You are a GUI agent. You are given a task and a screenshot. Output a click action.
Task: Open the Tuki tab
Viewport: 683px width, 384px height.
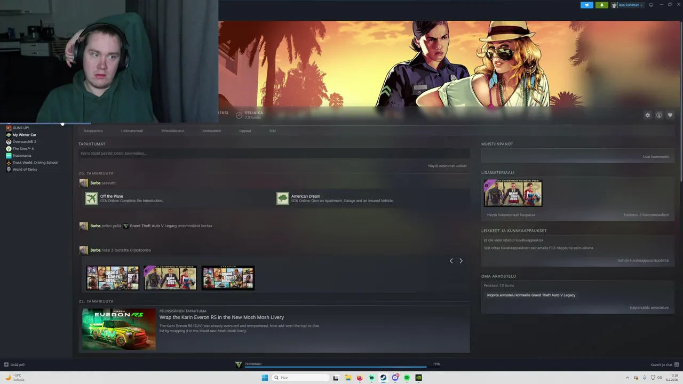[272, 131]
